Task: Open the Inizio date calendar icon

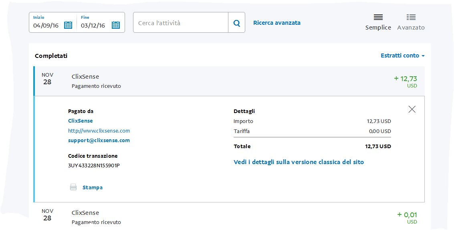Action: 68,25
